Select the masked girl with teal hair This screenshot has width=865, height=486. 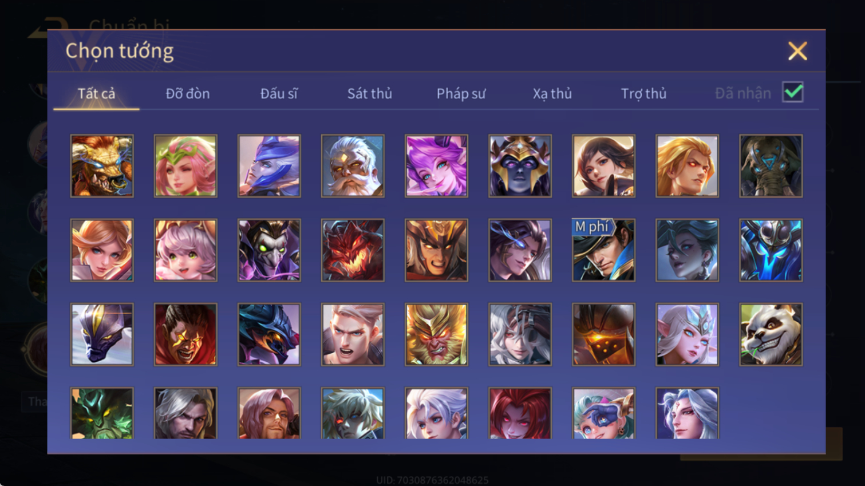coord(603,413)
